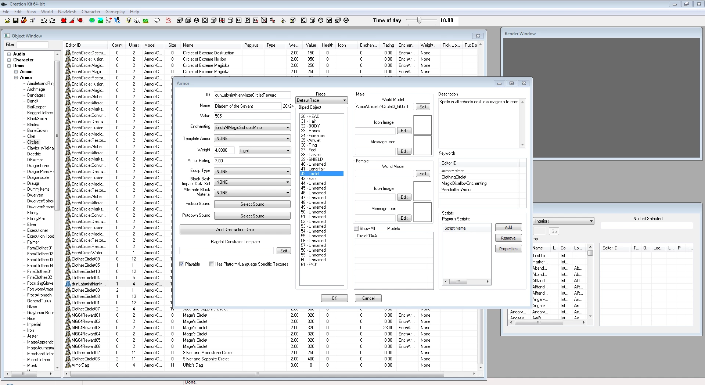Open the NavMesh menu

point(67,12)
